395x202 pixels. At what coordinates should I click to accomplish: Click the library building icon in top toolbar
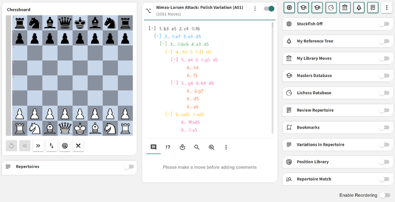(x=345, y=7)
